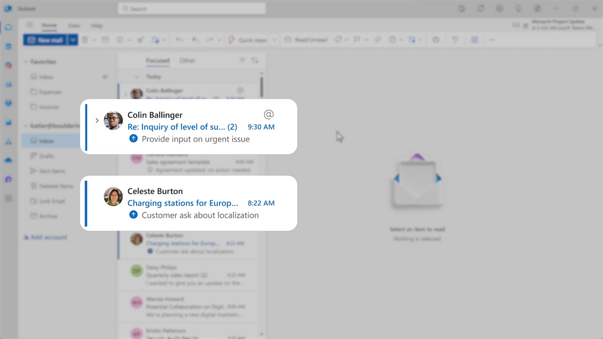Open the colorful Copilot app in left rail
This screenshot has width=603, height=339.
[8, 65]
